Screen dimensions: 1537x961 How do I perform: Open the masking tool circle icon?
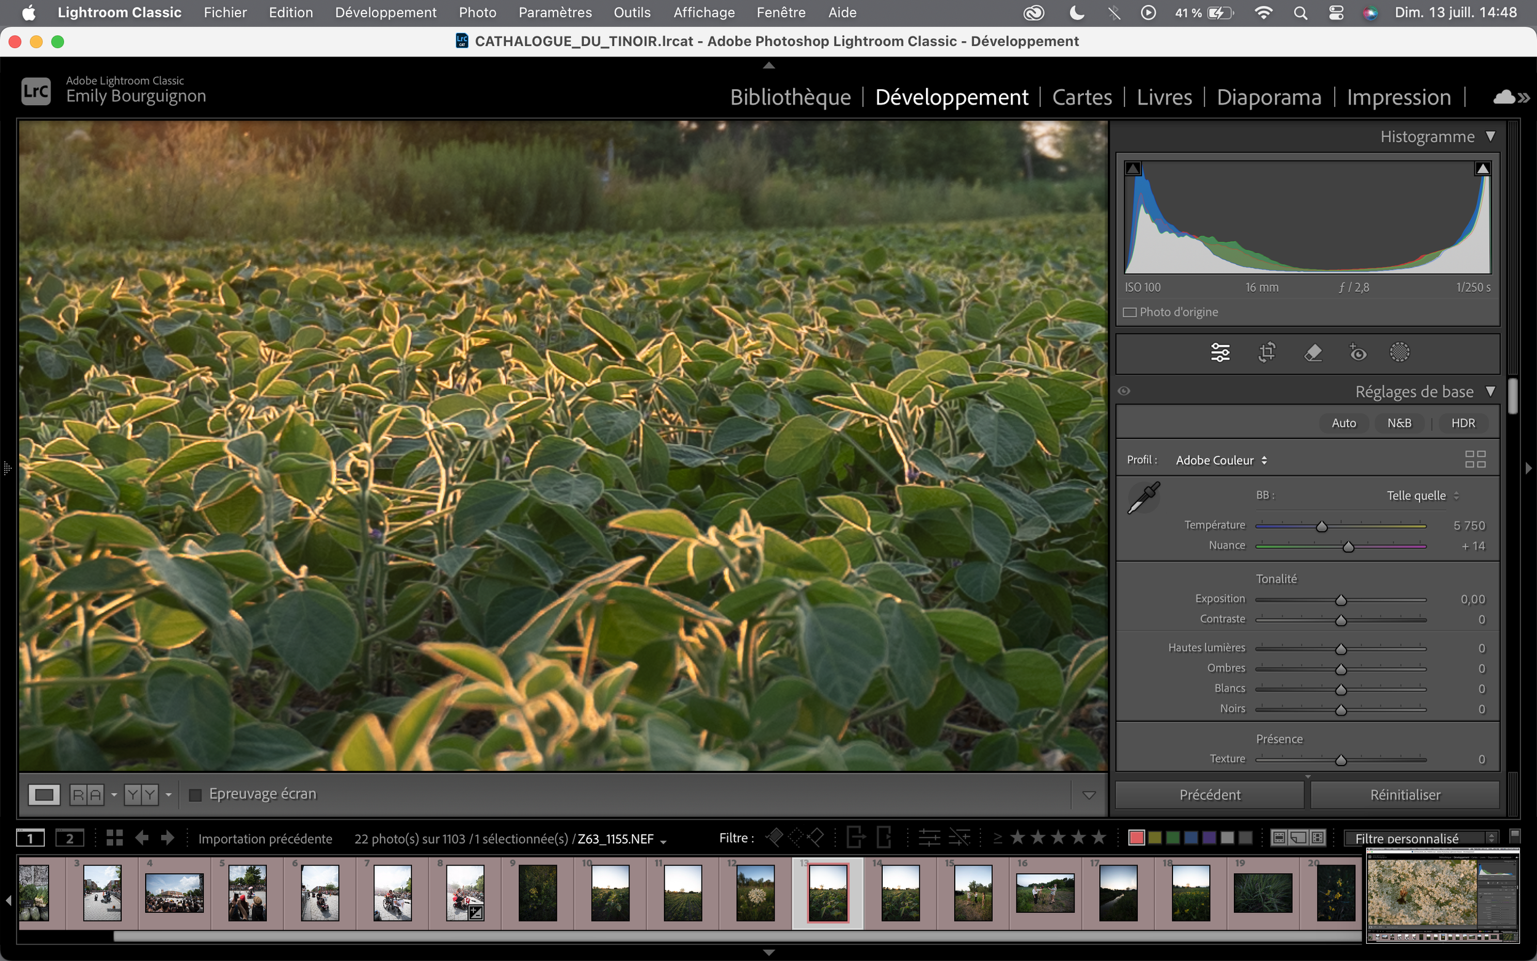(1399, 352)
